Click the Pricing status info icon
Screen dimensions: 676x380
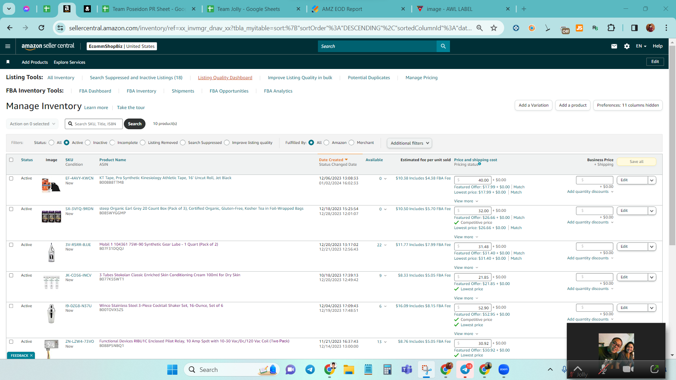click(480, 164)
